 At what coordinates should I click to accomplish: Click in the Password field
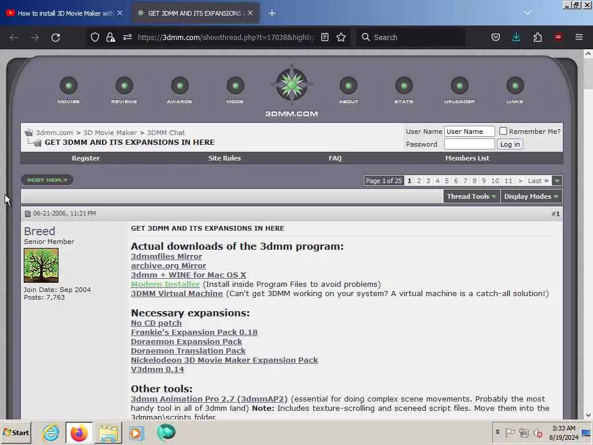pyautogui.click(x=469, y=144)
